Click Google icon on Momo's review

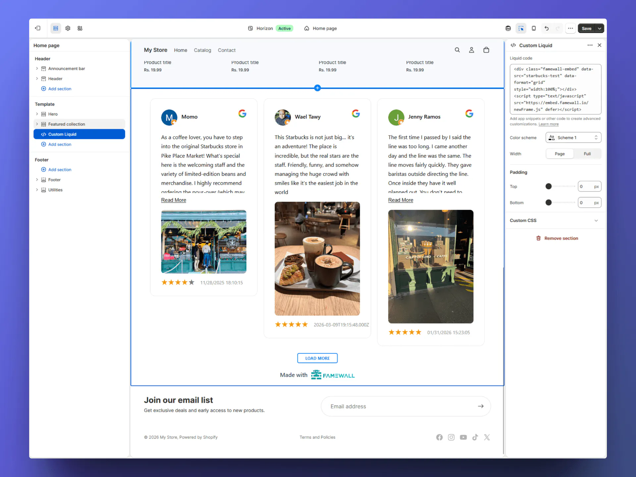pos(242,114)
